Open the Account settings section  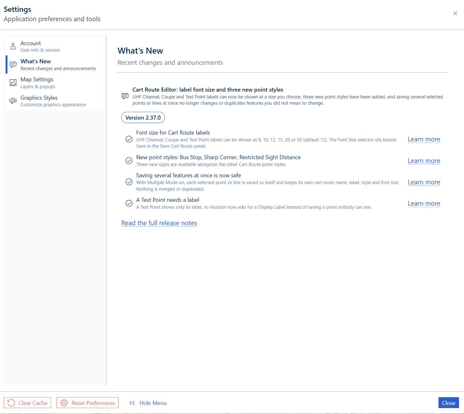pyautogui.click(x=55, y=46)
